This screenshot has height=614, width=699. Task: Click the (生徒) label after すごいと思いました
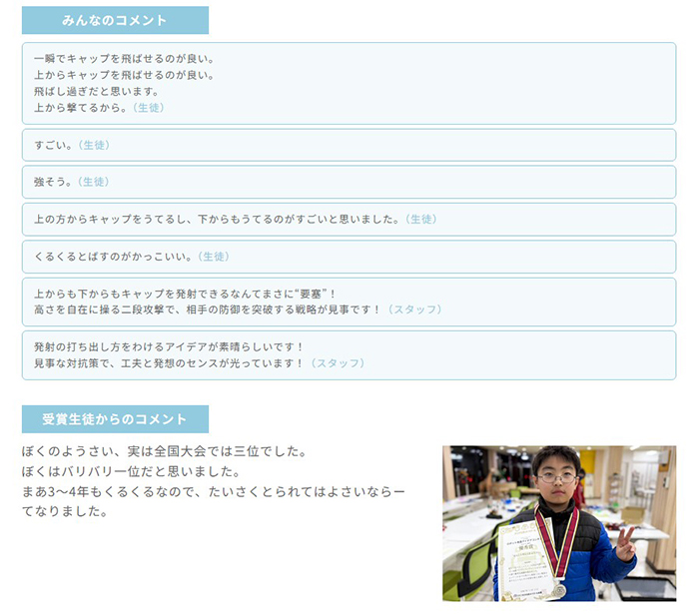tap(419, 219)
